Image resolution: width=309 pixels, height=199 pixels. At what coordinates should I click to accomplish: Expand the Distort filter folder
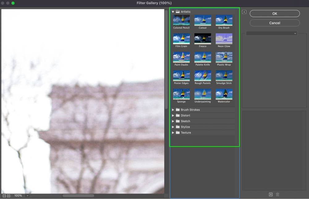[x=173, y=116]
